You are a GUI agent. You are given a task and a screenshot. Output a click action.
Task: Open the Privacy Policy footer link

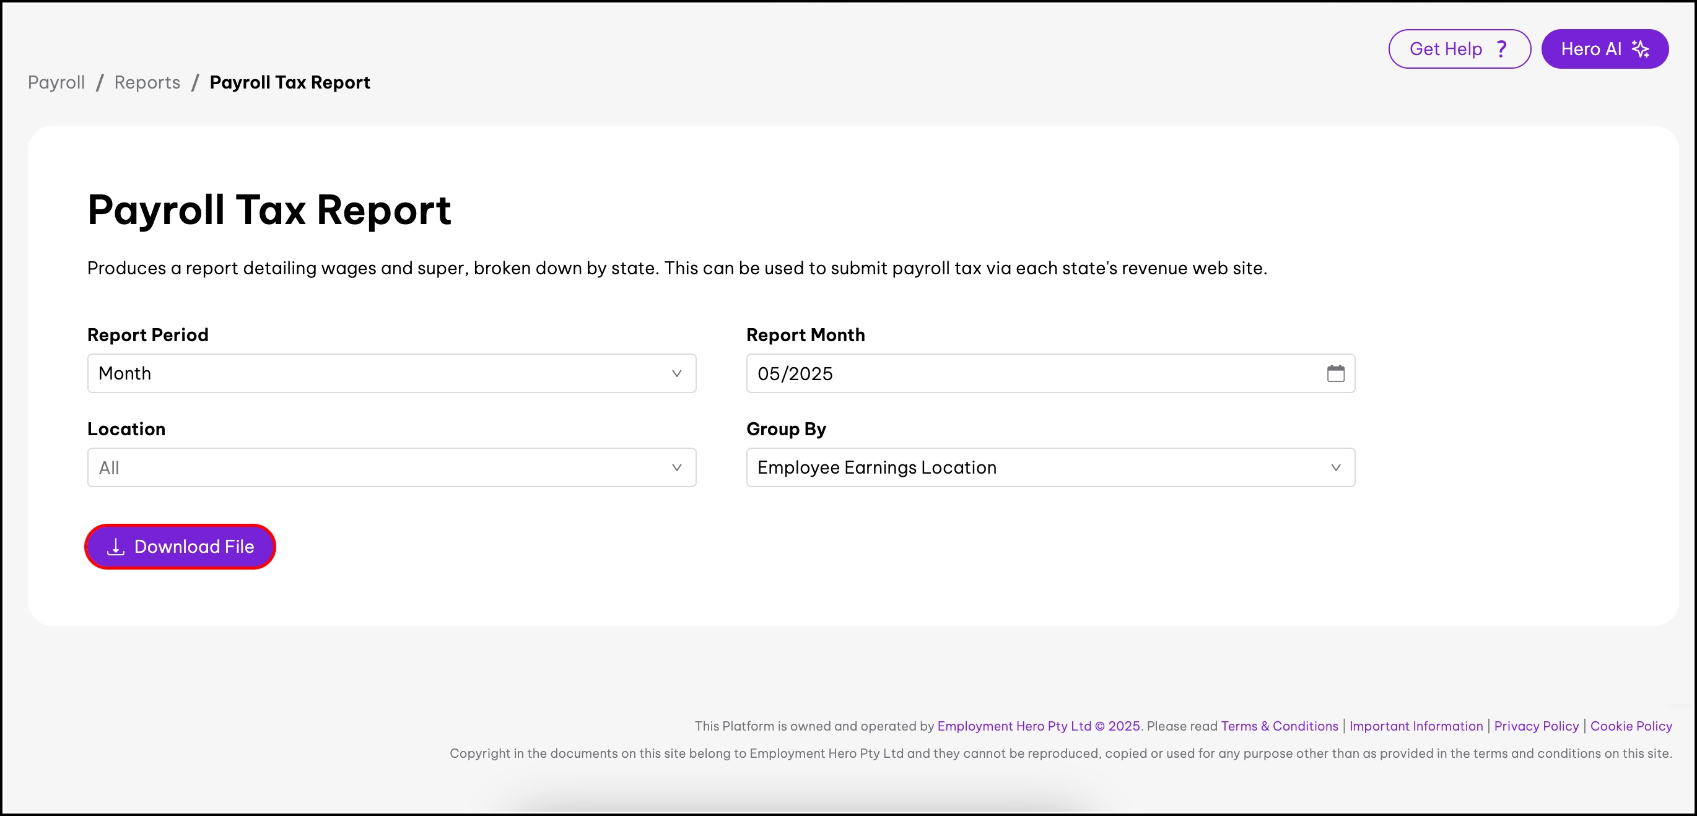pyautogui.click(x=1536, y=726)
